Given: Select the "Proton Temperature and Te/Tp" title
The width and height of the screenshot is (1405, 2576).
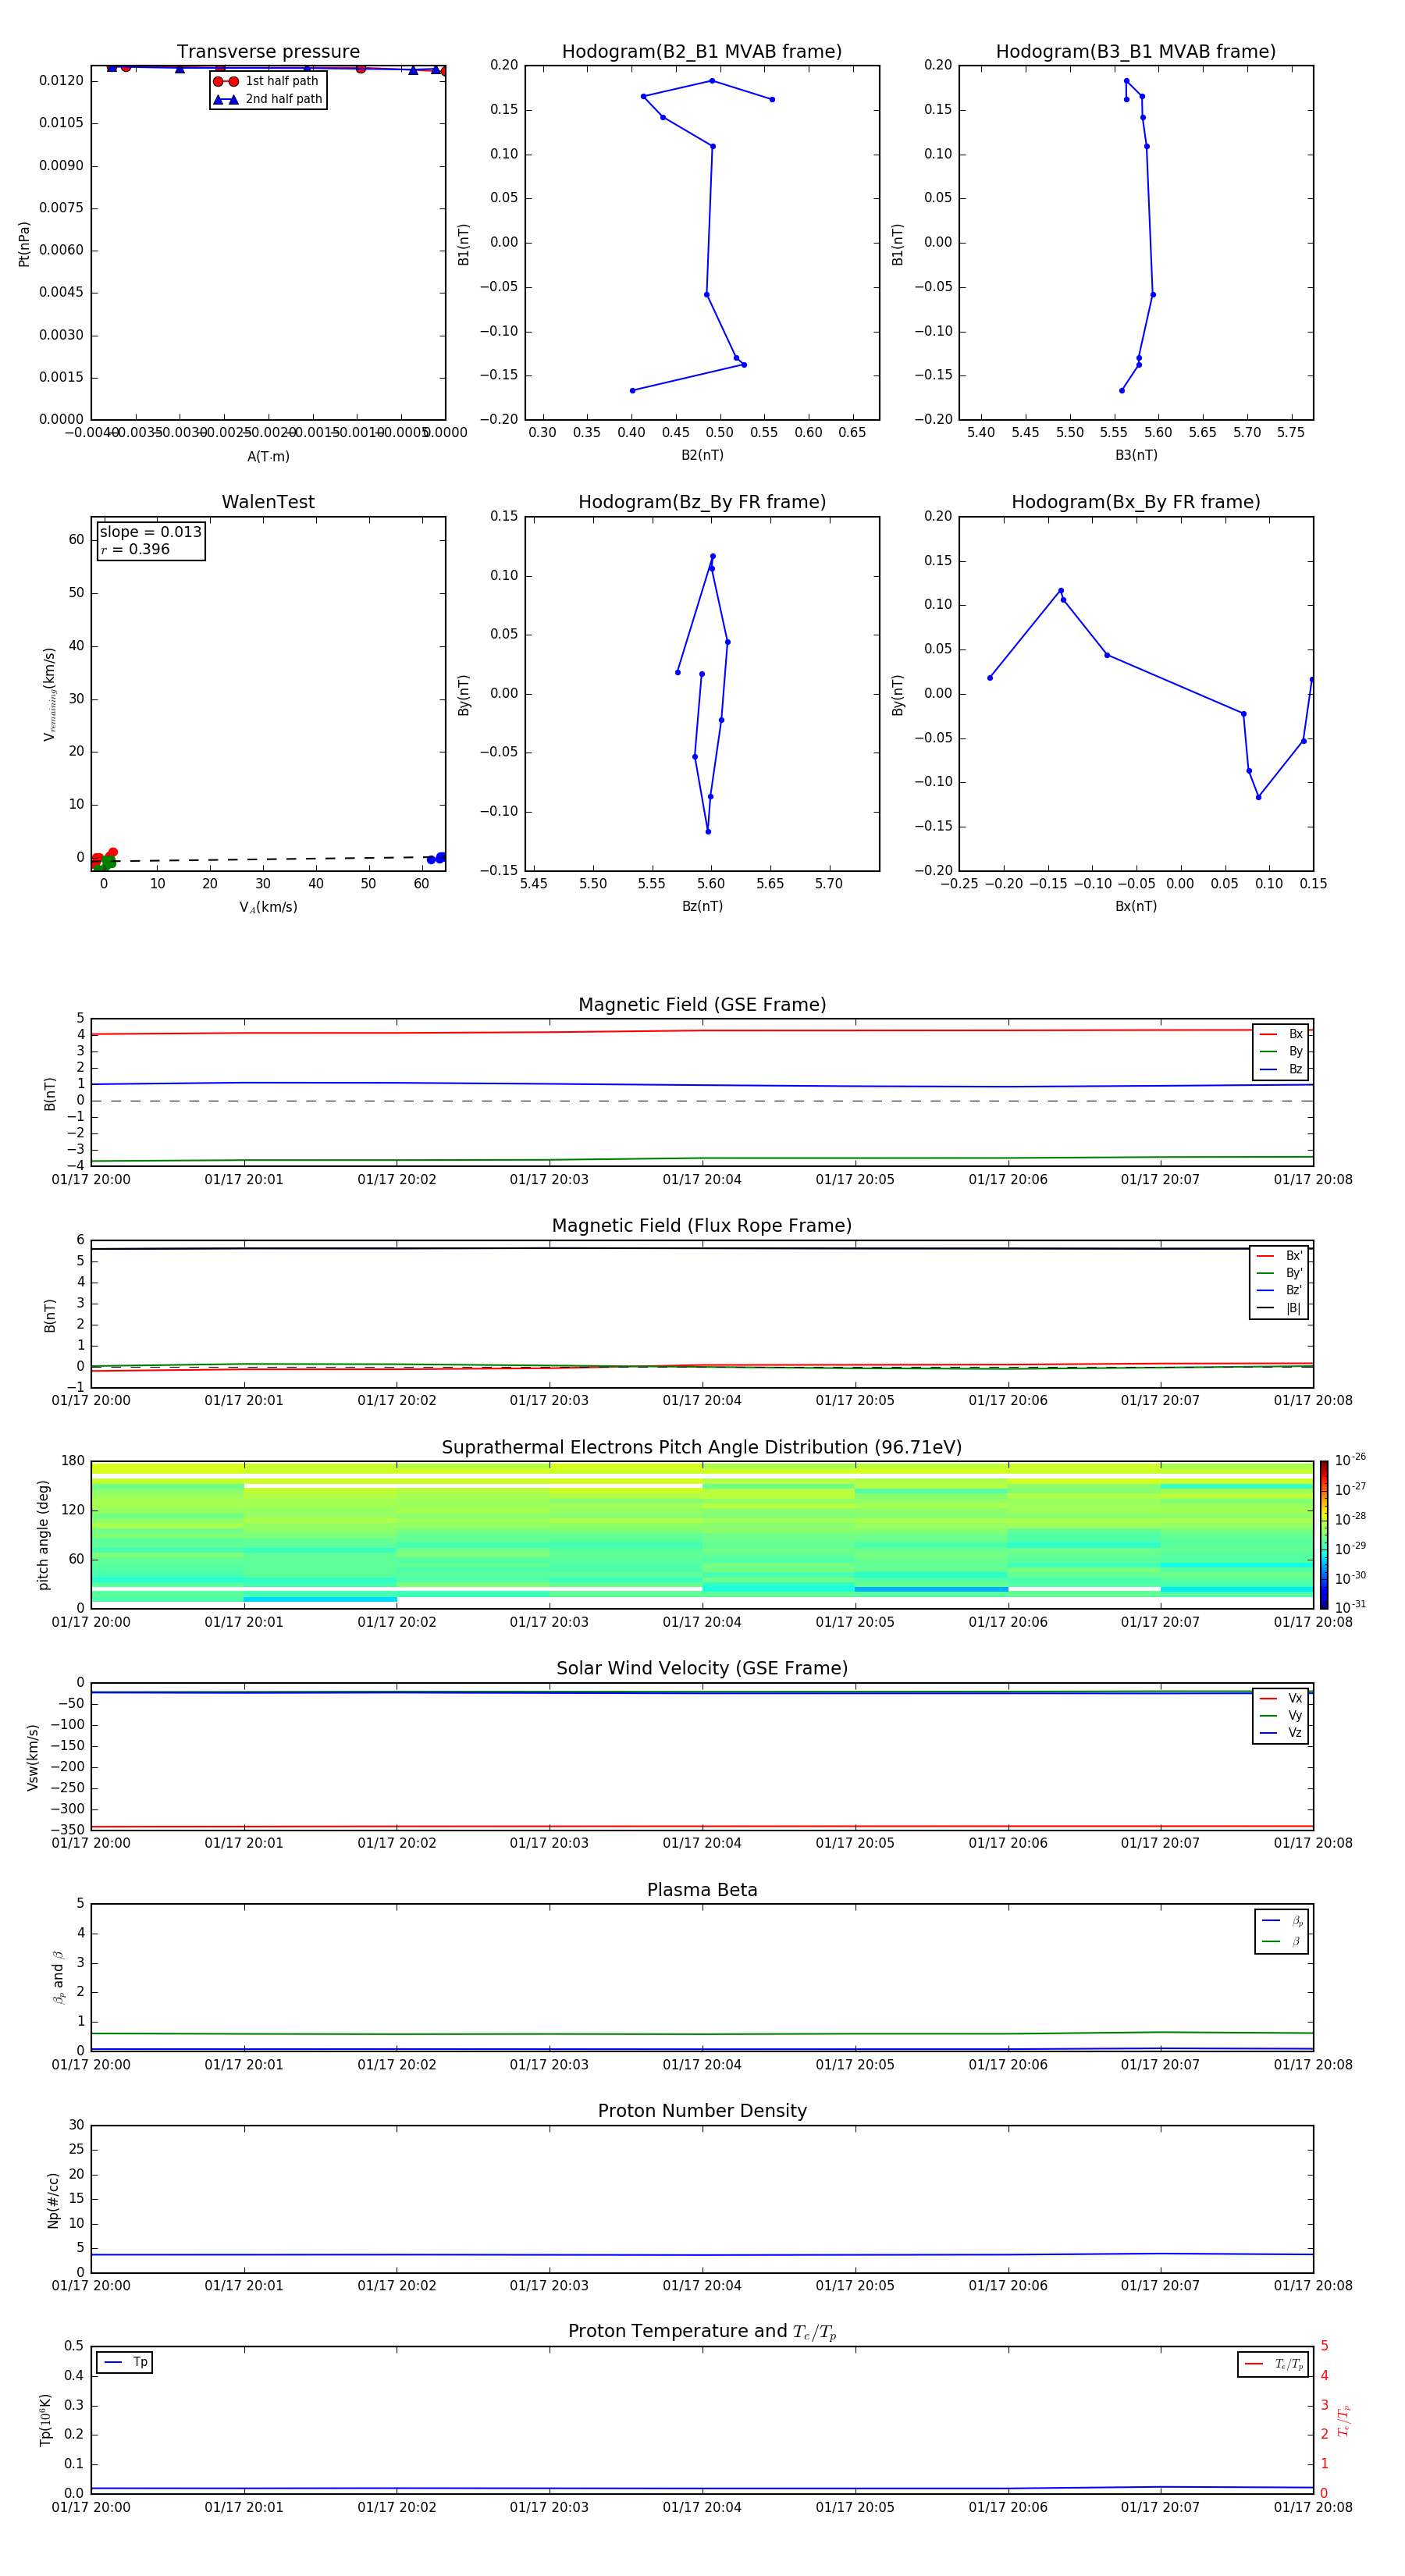Looking at the screenshot, I should [x=702, y=2332].
